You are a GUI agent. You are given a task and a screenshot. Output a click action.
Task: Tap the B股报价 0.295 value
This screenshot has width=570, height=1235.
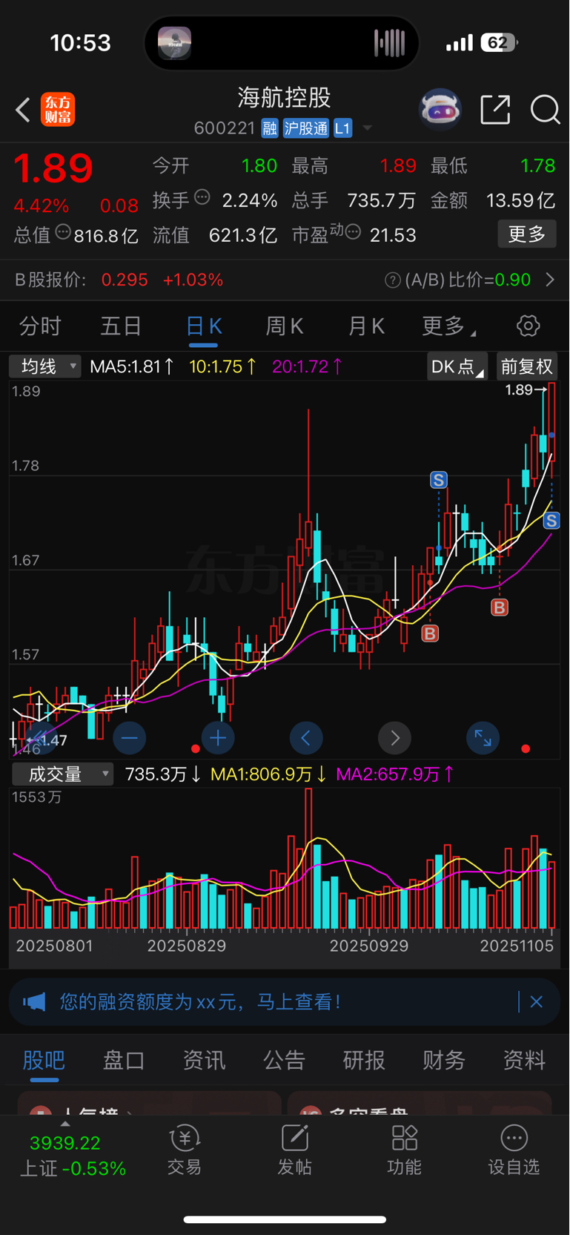coord(125,280)
